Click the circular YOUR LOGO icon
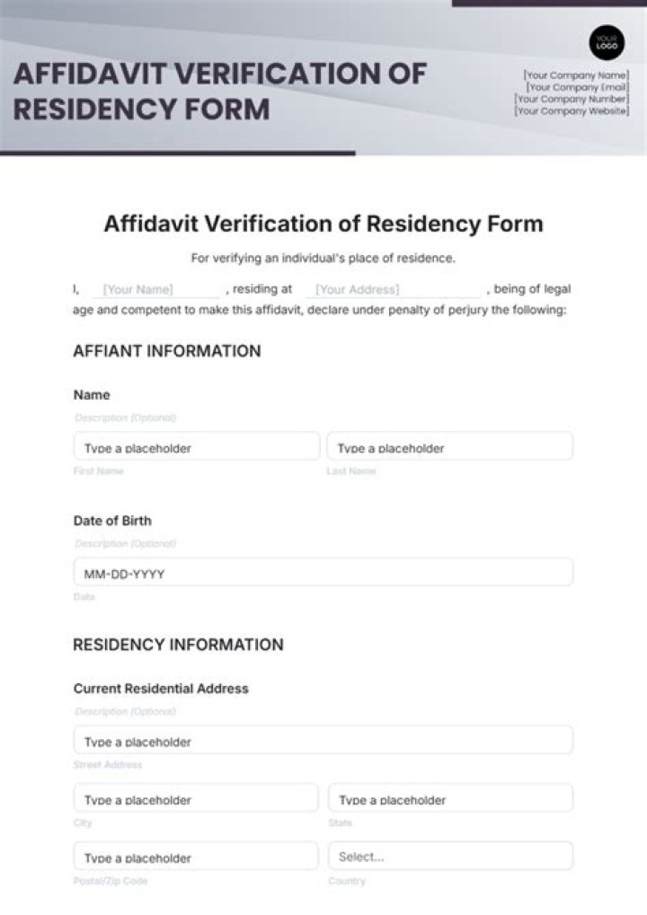This screenshot has height=915, width=647. click(x=607, y=40)
